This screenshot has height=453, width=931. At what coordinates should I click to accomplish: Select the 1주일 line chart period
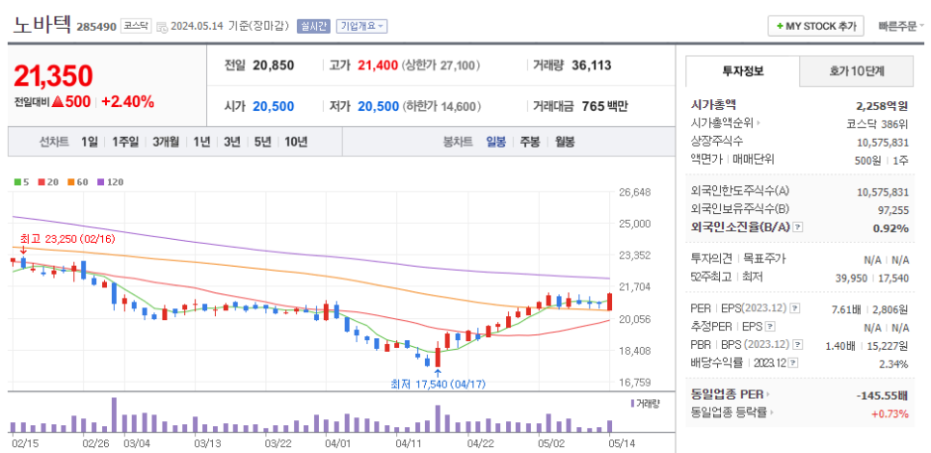tap(124, 142)
